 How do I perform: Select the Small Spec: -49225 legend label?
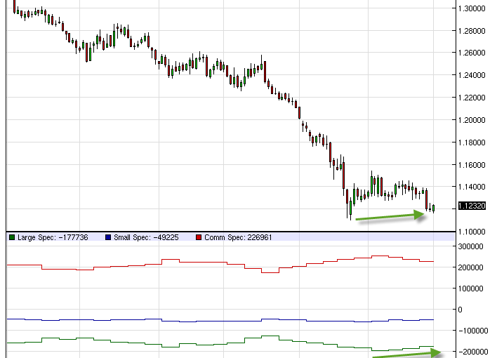(x=146, y=237)
